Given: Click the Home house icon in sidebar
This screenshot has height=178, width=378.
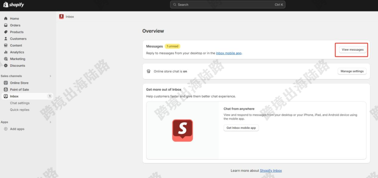Looking at the screenshot, I should coord(6,19).
